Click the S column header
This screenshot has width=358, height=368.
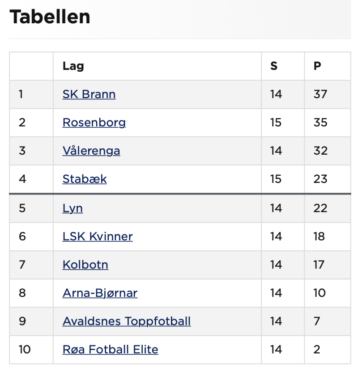click(274, 66)
